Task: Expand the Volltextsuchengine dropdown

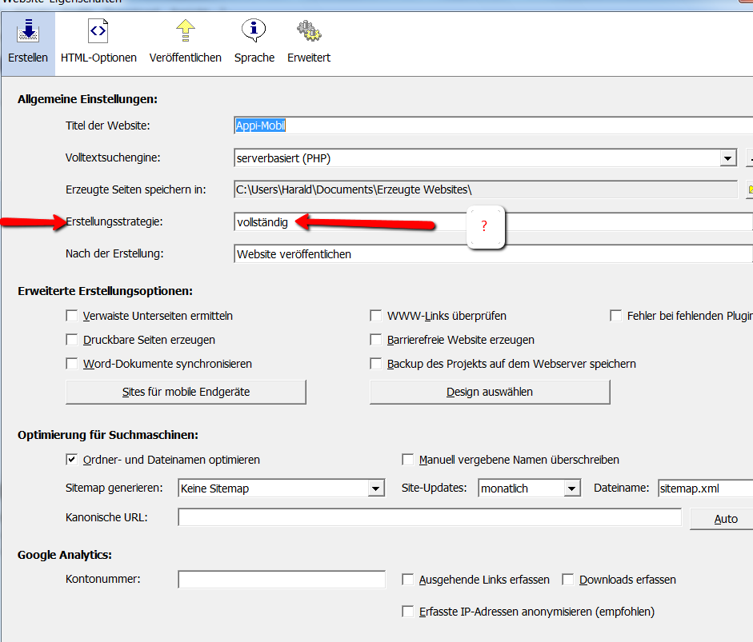Action: (727, 158)
